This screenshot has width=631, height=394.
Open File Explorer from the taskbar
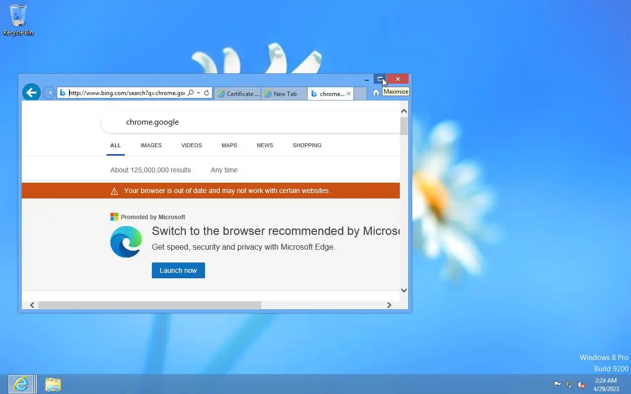click(53, 384)
